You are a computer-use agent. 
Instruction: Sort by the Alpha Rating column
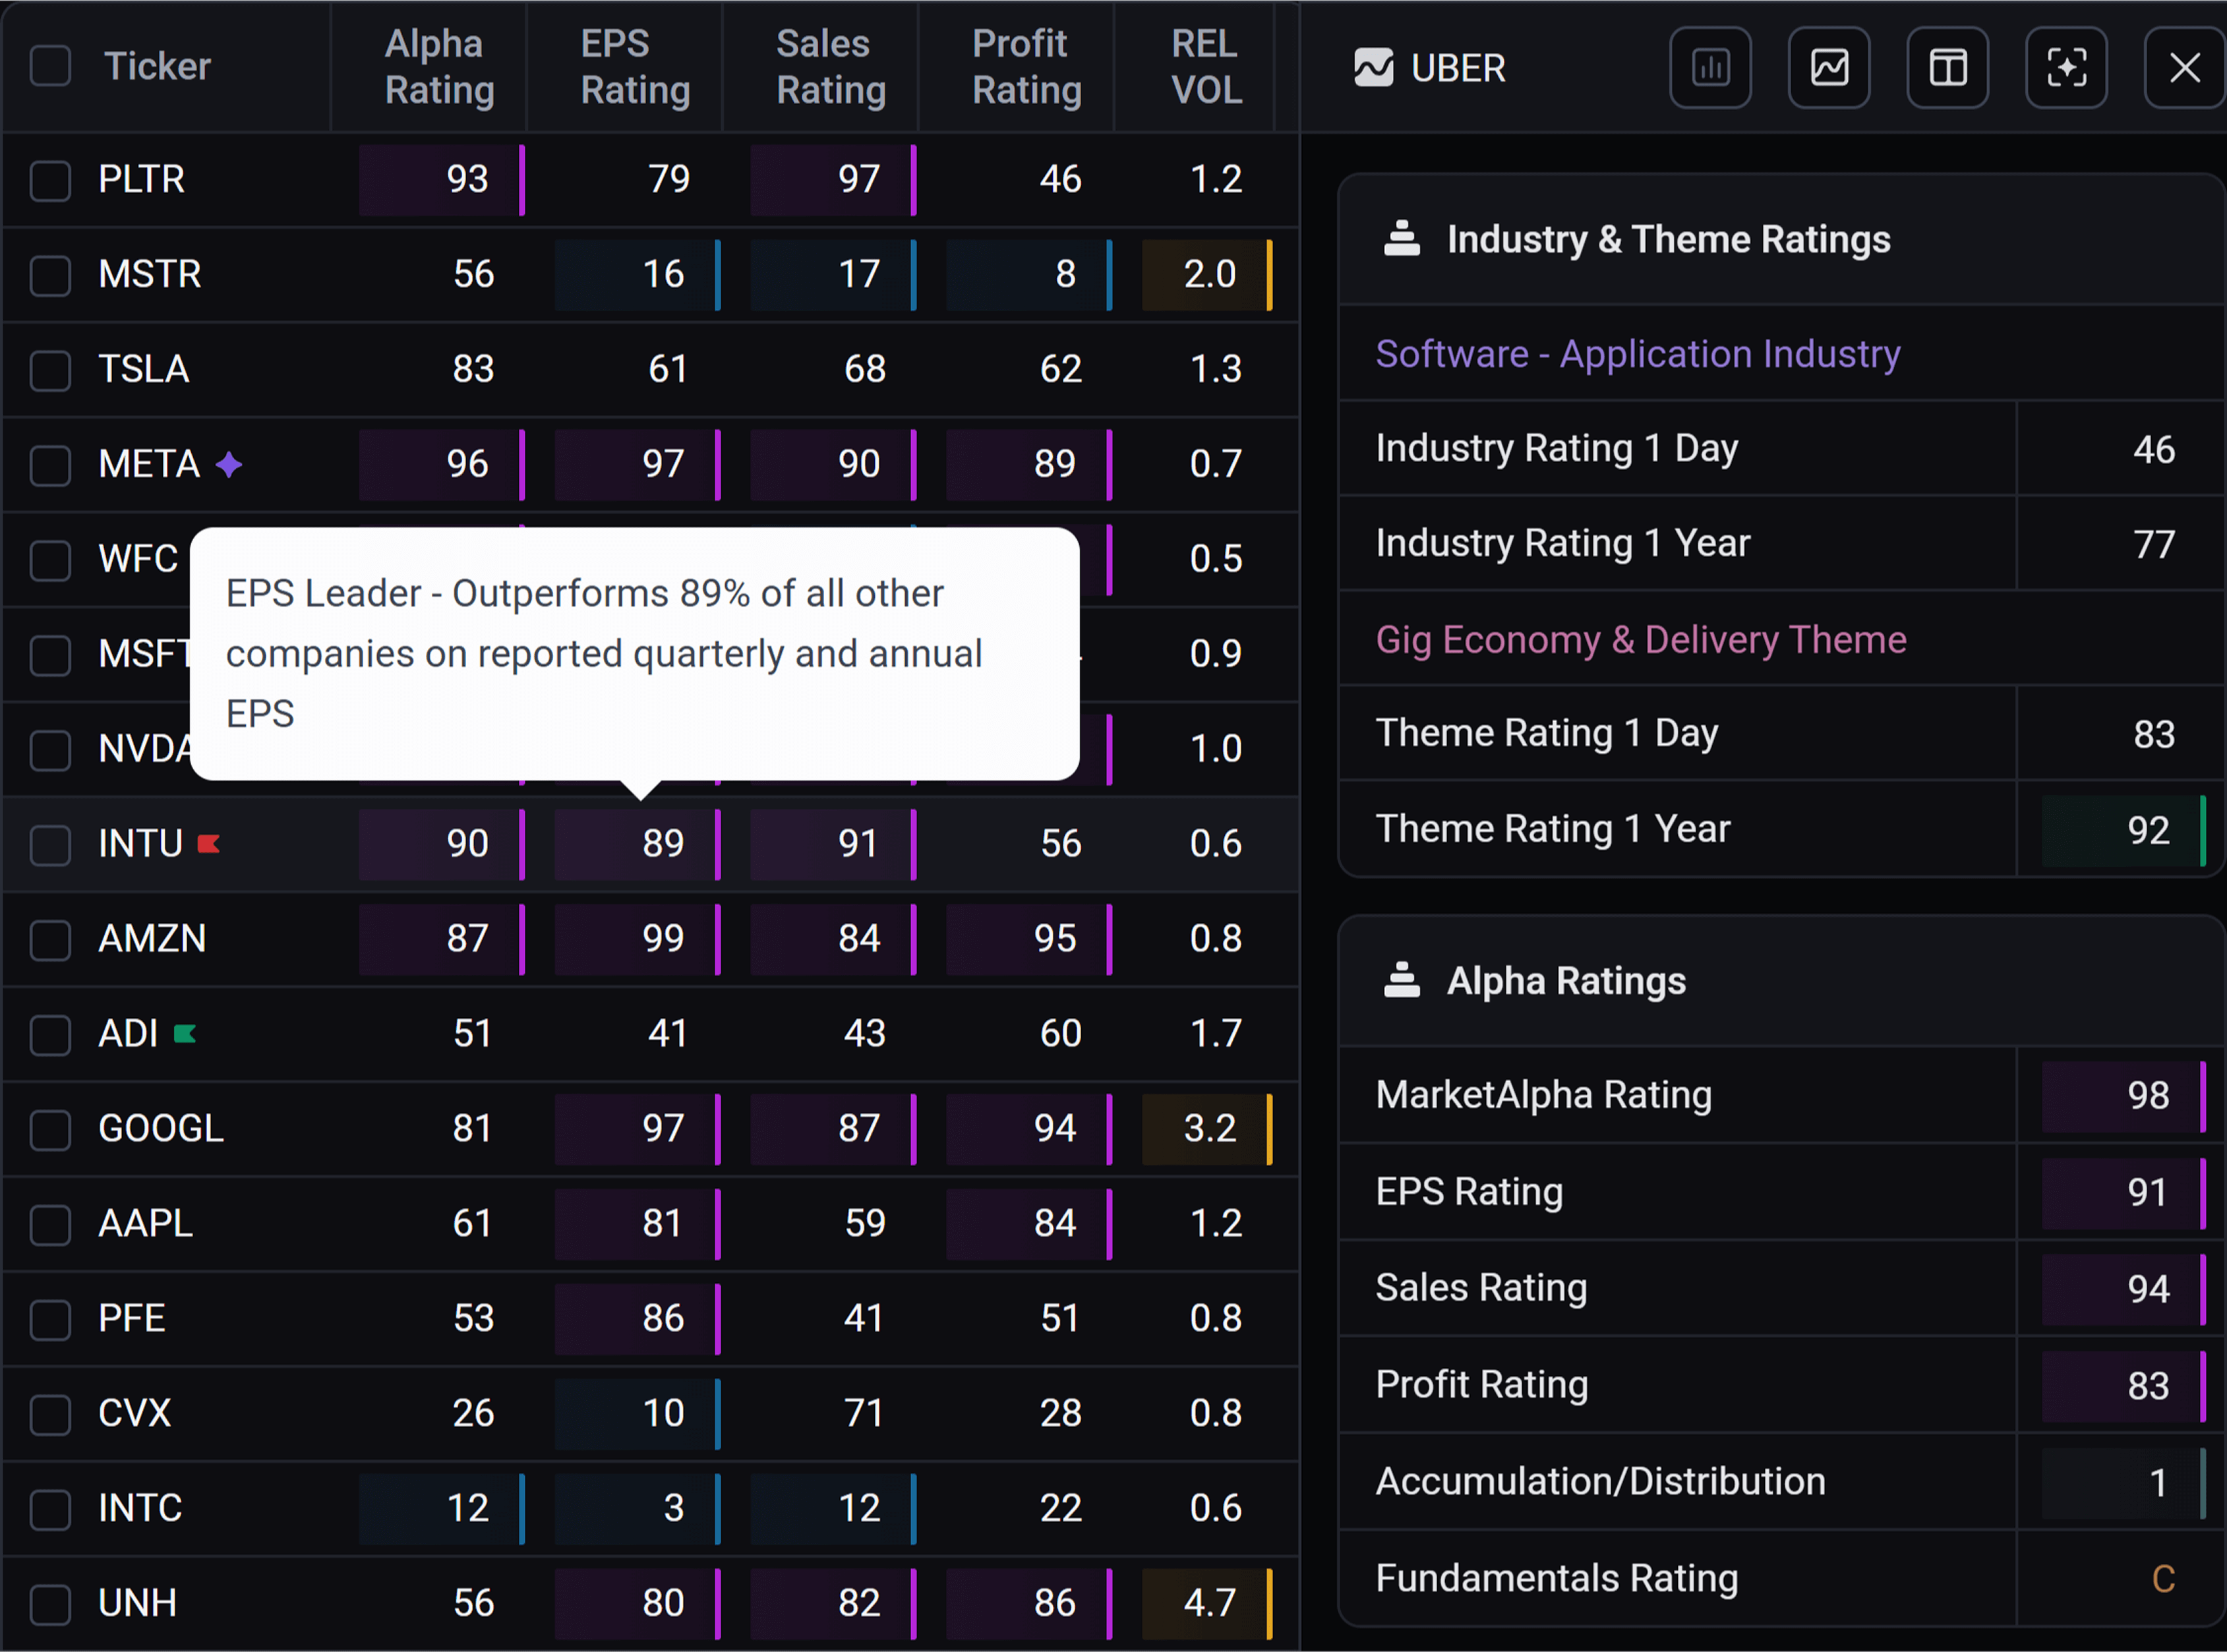(x=439, y=66)
